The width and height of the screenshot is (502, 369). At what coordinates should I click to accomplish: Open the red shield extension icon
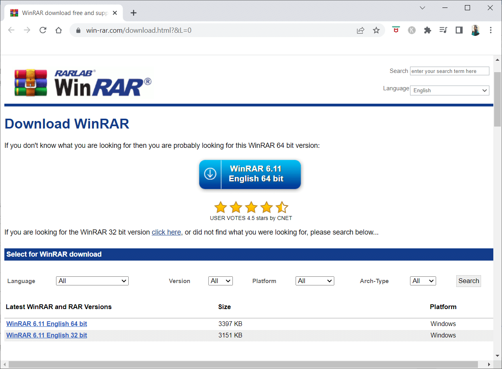(x=396, y=30)
